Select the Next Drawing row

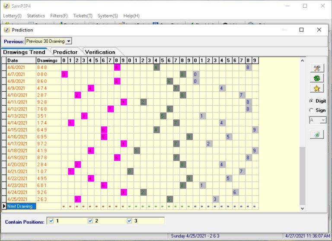click(21, 207)
